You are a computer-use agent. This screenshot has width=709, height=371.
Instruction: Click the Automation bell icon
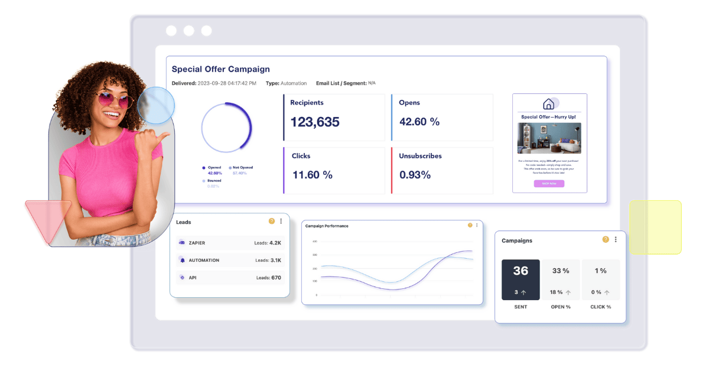[x=182, y=260]
